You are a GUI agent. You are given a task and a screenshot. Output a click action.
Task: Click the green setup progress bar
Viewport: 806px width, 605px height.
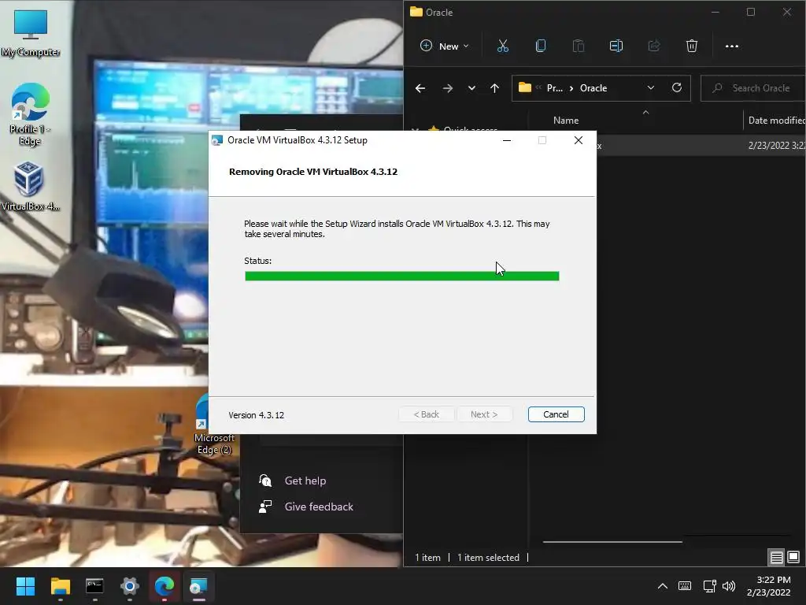402,277
